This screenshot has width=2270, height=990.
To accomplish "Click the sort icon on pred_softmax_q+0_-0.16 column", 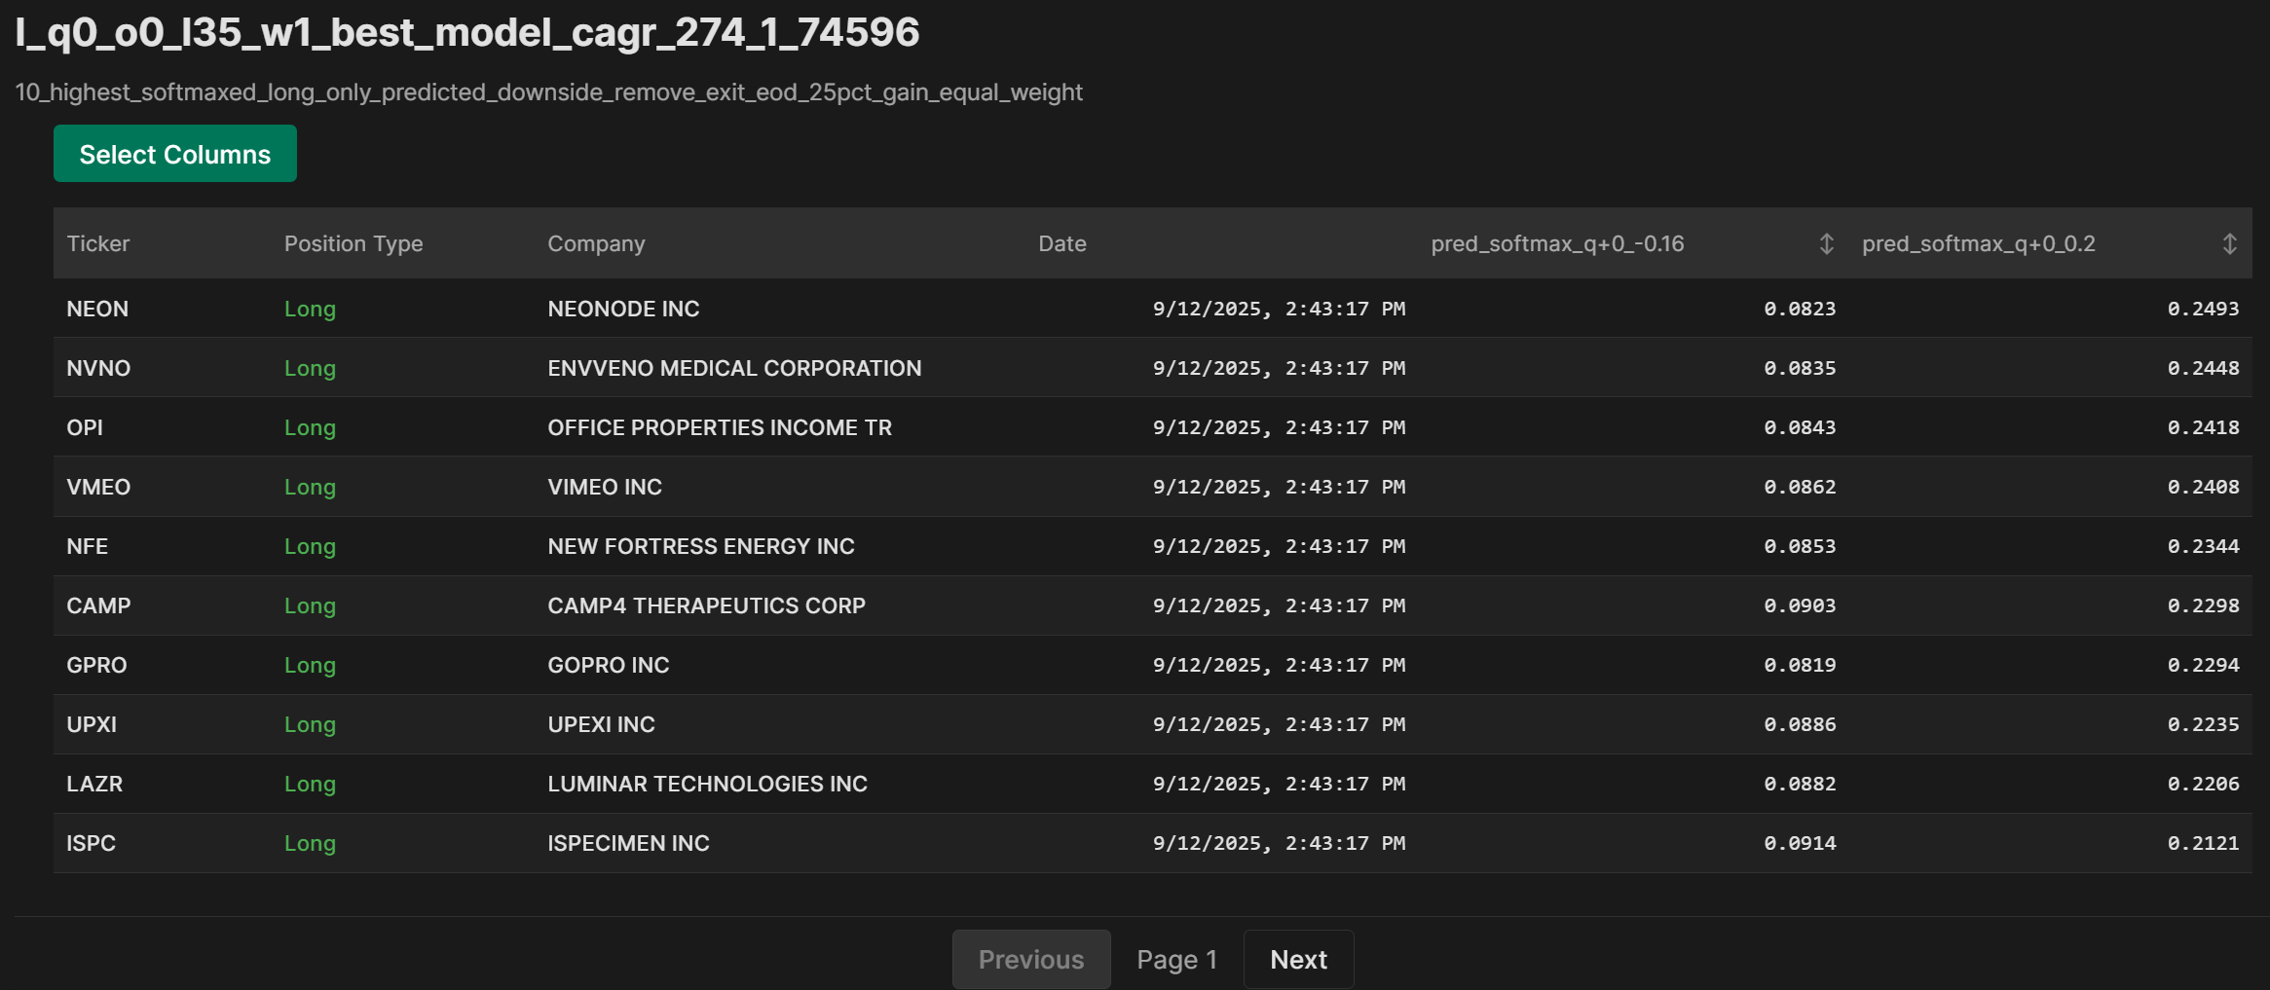I will click(x=1825, y=243).
